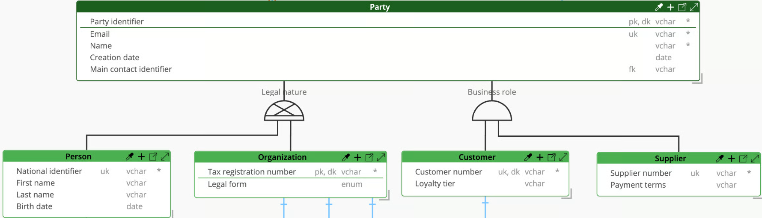Expand Customer entity with diagonal arrow icon

(x=563, y=157)
